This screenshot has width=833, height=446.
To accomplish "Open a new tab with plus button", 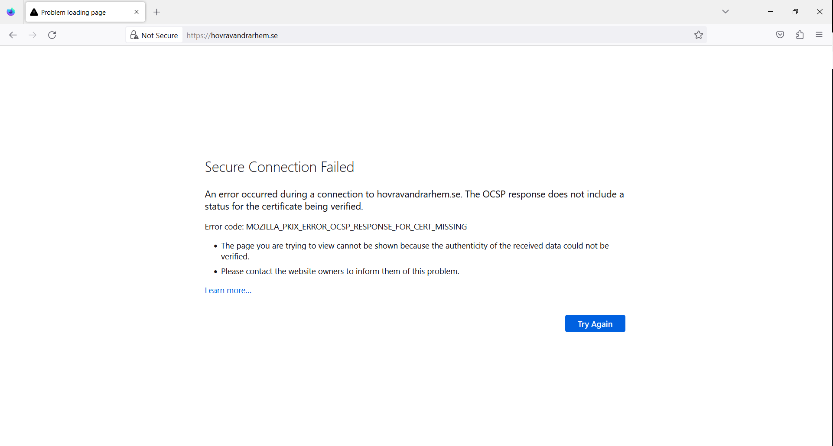I will tap(156, 12).
